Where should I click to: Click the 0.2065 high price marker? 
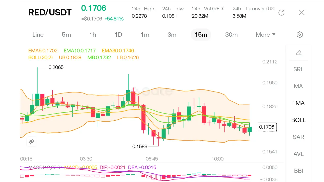click(56, 67)
